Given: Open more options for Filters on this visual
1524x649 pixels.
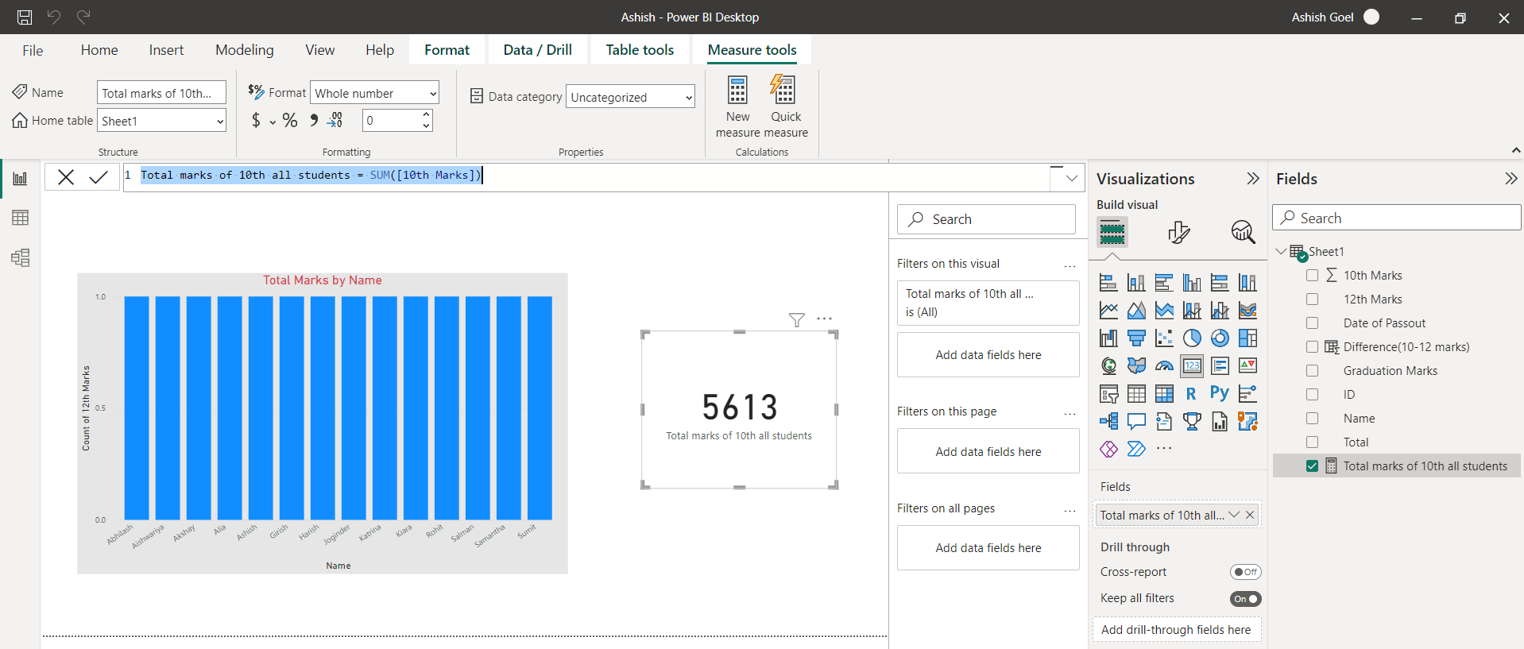Looking at the screenshot, I should [1070, 265].
